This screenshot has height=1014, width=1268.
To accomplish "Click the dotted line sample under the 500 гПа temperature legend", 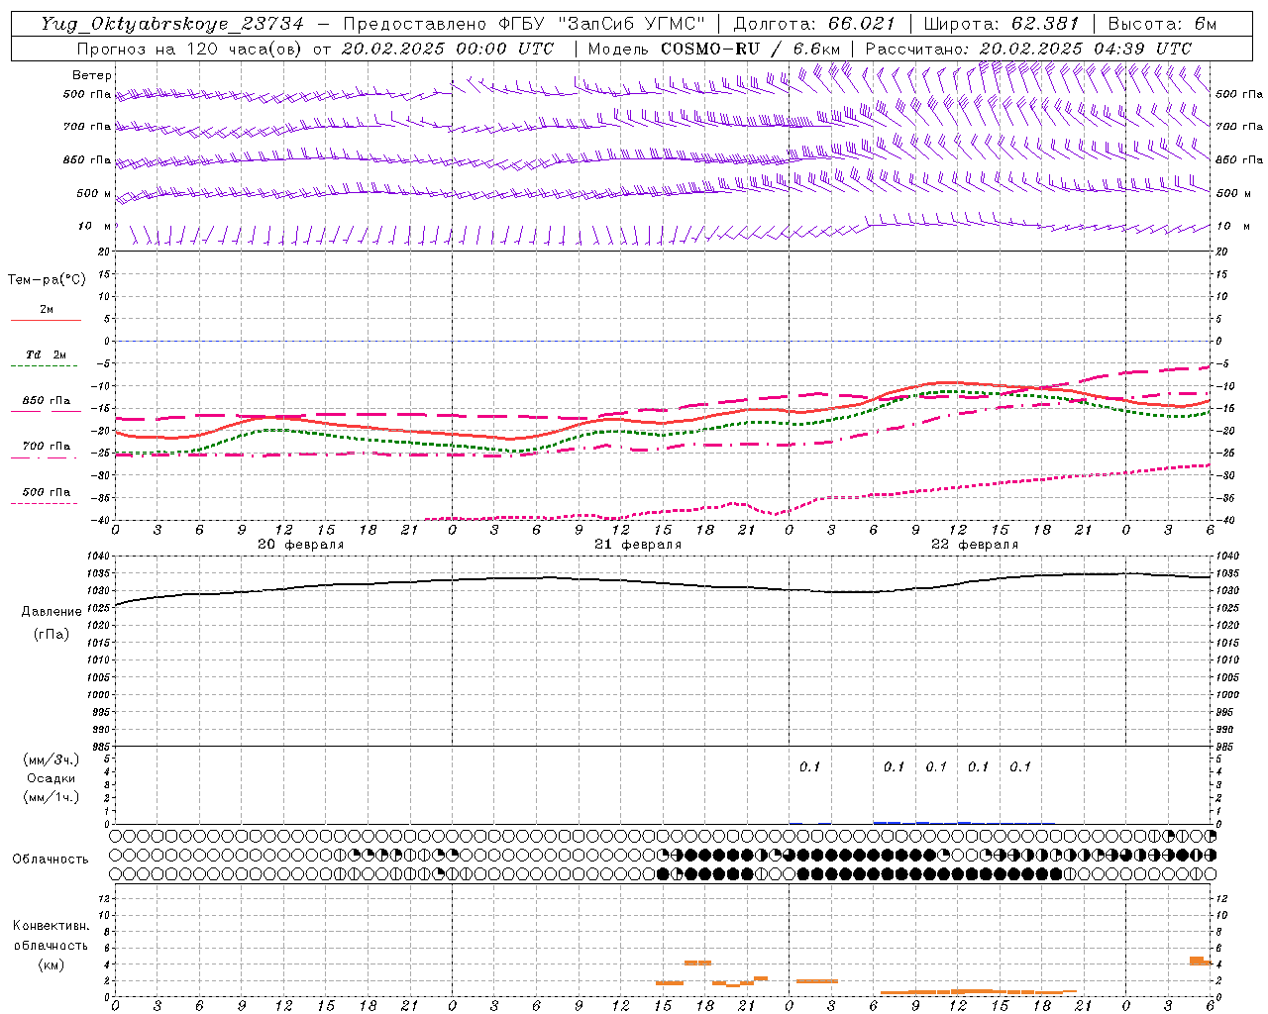I will pos(45,504).
